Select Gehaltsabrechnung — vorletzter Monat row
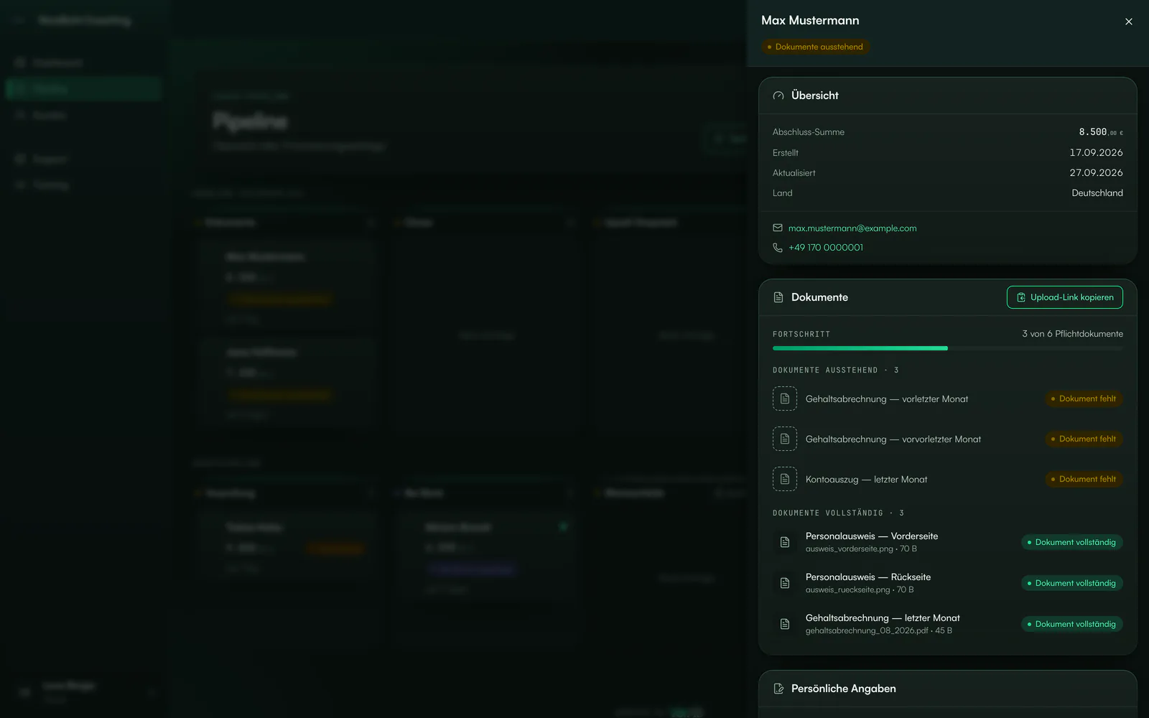 [948, 398]
